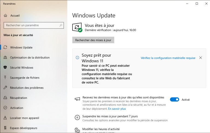The width and height of the screenshot is (210, 133).
Task: Click Rechercher des mises à jour button
Action: tap(93, 40)
